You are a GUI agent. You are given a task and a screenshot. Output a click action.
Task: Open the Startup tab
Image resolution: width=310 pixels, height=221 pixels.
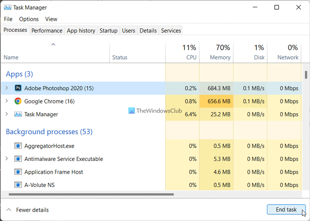108,30
